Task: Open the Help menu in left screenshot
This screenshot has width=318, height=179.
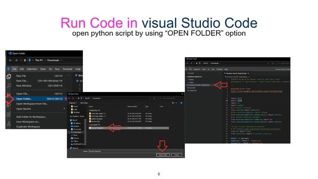Action: pyautogui.click(x=78, y=69)
